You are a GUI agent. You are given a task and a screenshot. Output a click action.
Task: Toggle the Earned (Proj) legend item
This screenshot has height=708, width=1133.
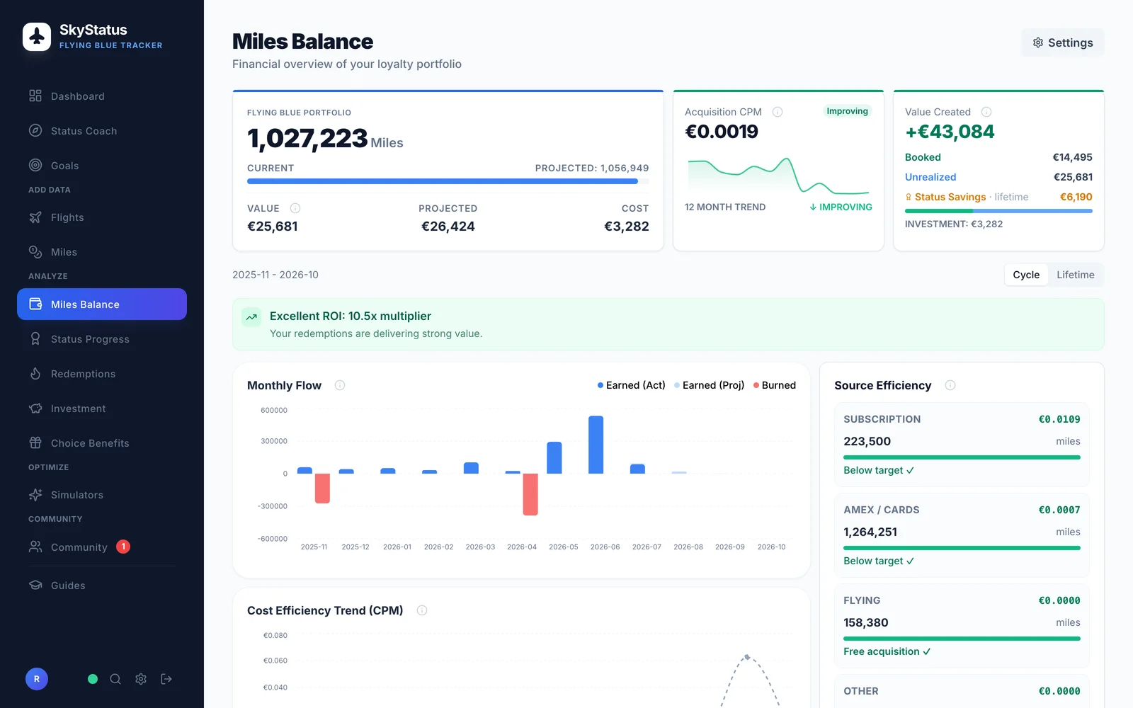click(x=709, y=385)
